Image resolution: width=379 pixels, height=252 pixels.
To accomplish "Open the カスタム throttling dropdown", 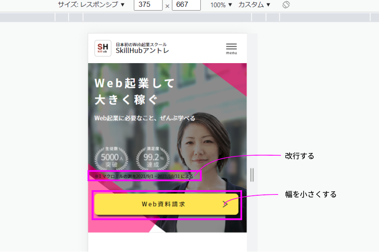I will (254, 5).
